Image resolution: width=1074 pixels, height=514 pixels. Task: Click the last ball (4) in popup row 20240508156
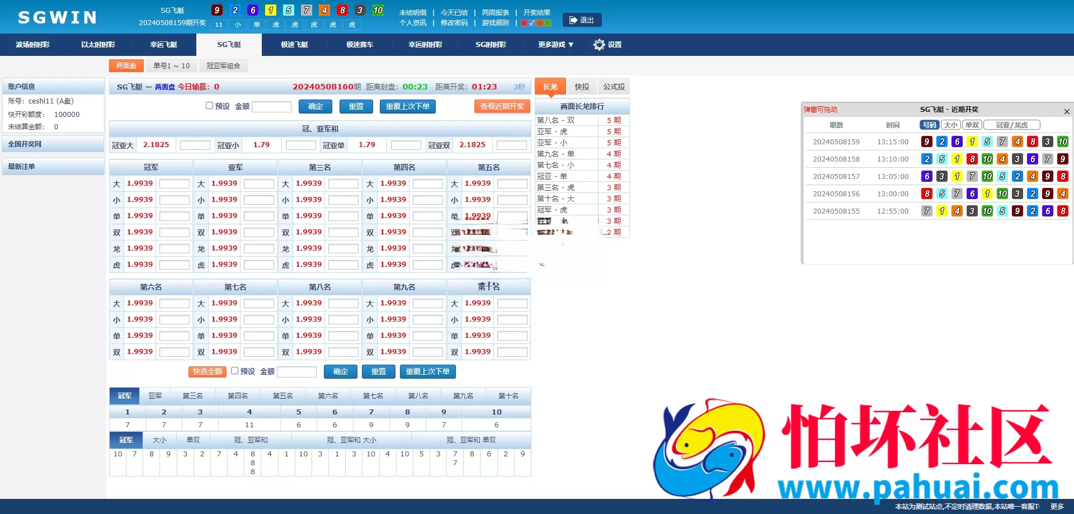1063,194
